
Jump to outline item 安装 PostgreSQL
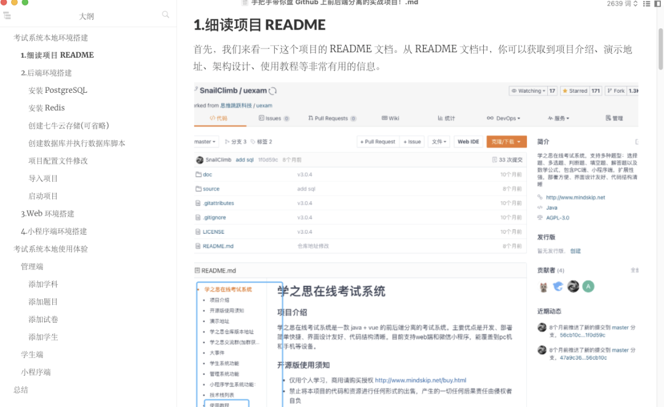pos(58,90)
